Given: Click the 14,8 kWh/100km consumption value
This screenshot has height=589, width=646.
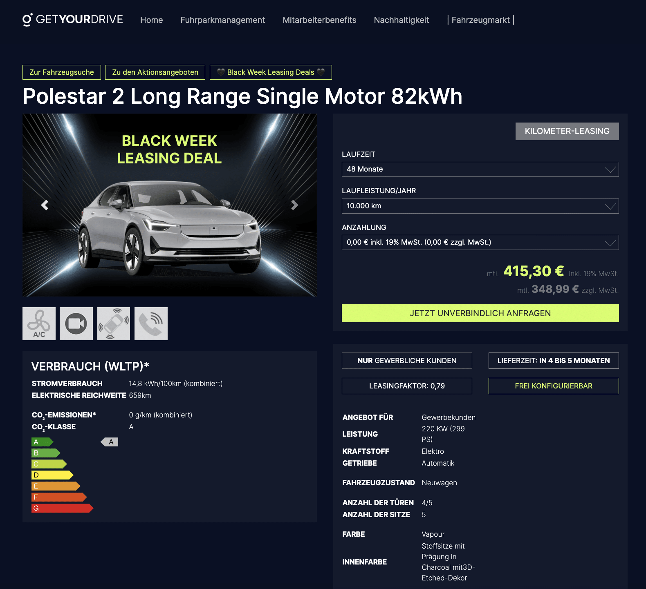Looking at the screenshot, I should click(x=176, y=384).
